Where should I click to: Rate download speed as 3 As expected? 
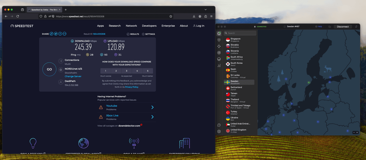pos(127,71)
